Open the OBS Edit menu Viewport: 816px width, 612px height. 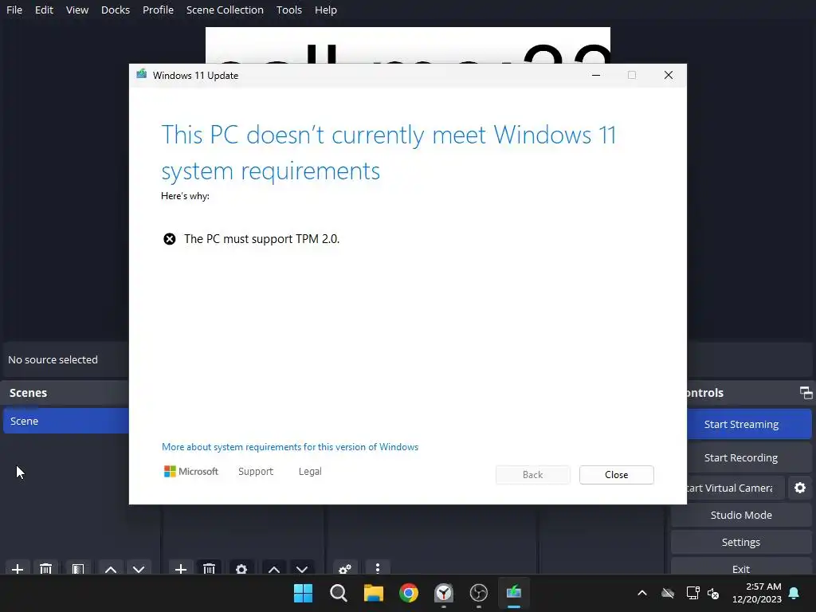click(x=45, y=10)
